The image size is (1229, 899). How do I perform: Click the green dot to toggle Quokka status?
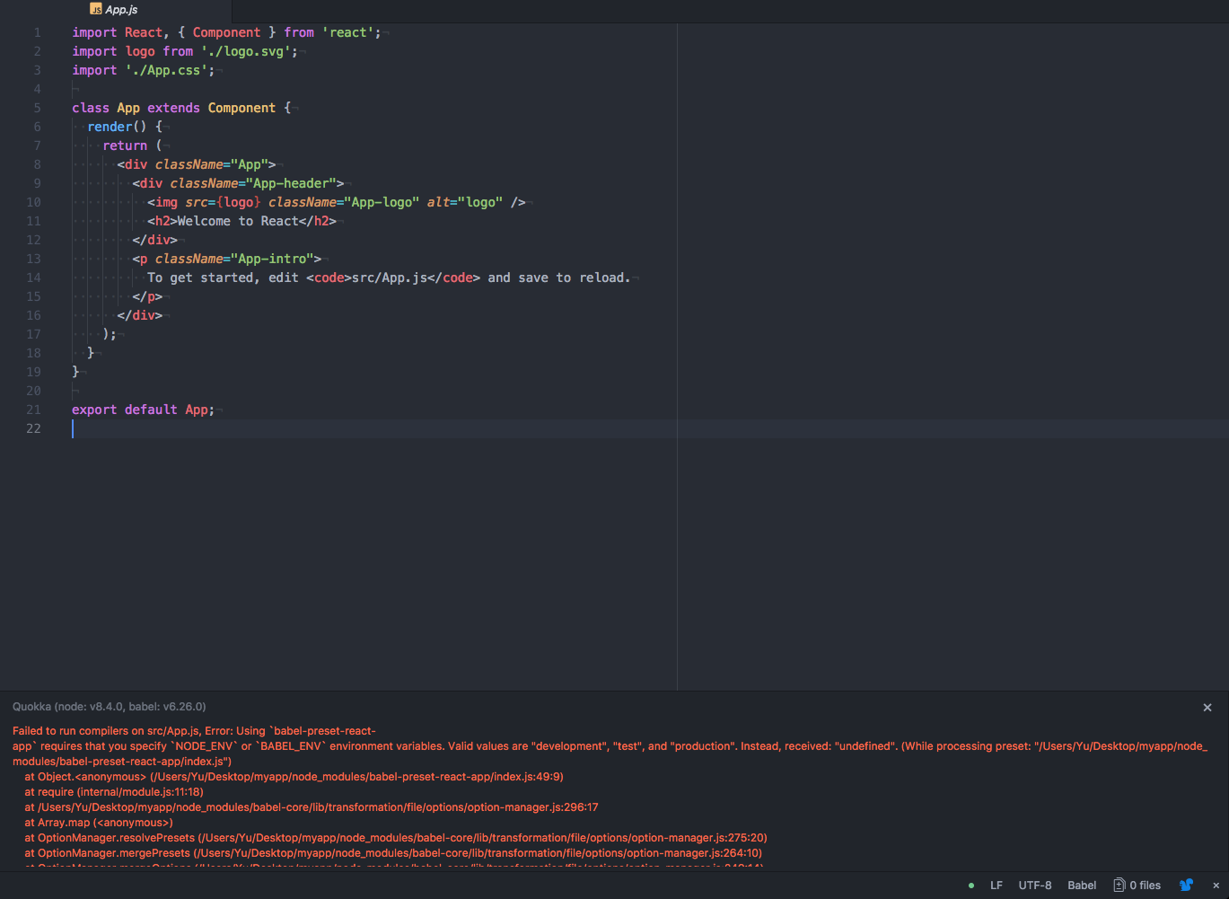(x=970, y=885)
